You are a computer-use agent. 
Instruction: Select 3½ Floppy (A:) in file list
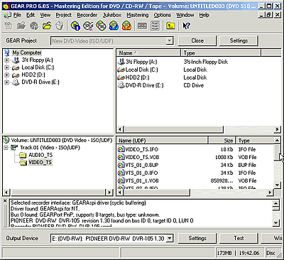tap(141, 62)
